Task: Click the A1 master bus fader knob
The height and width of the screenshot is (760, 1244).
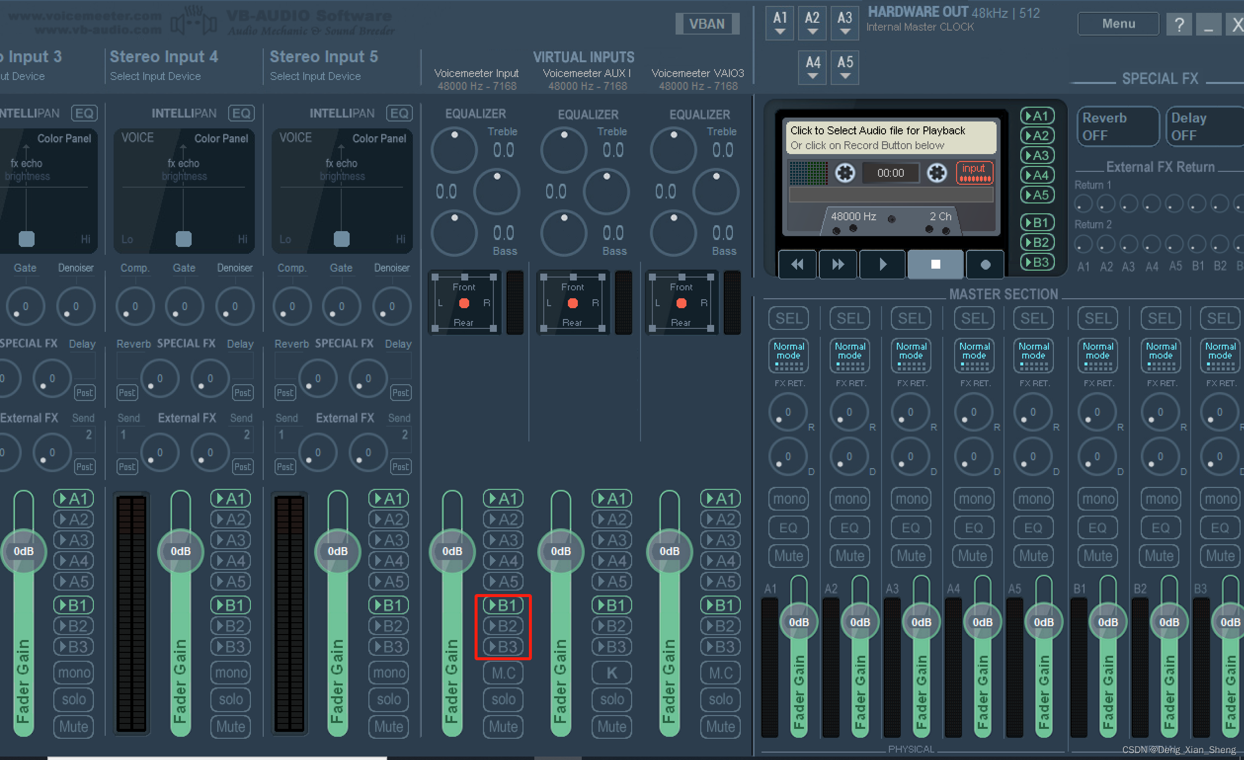Action: click(x=798, y=622)
